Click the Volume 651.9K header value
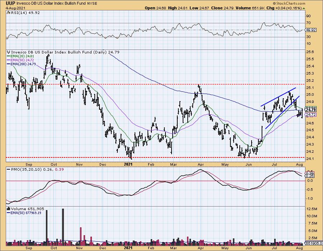 click(x=250, y=8)
